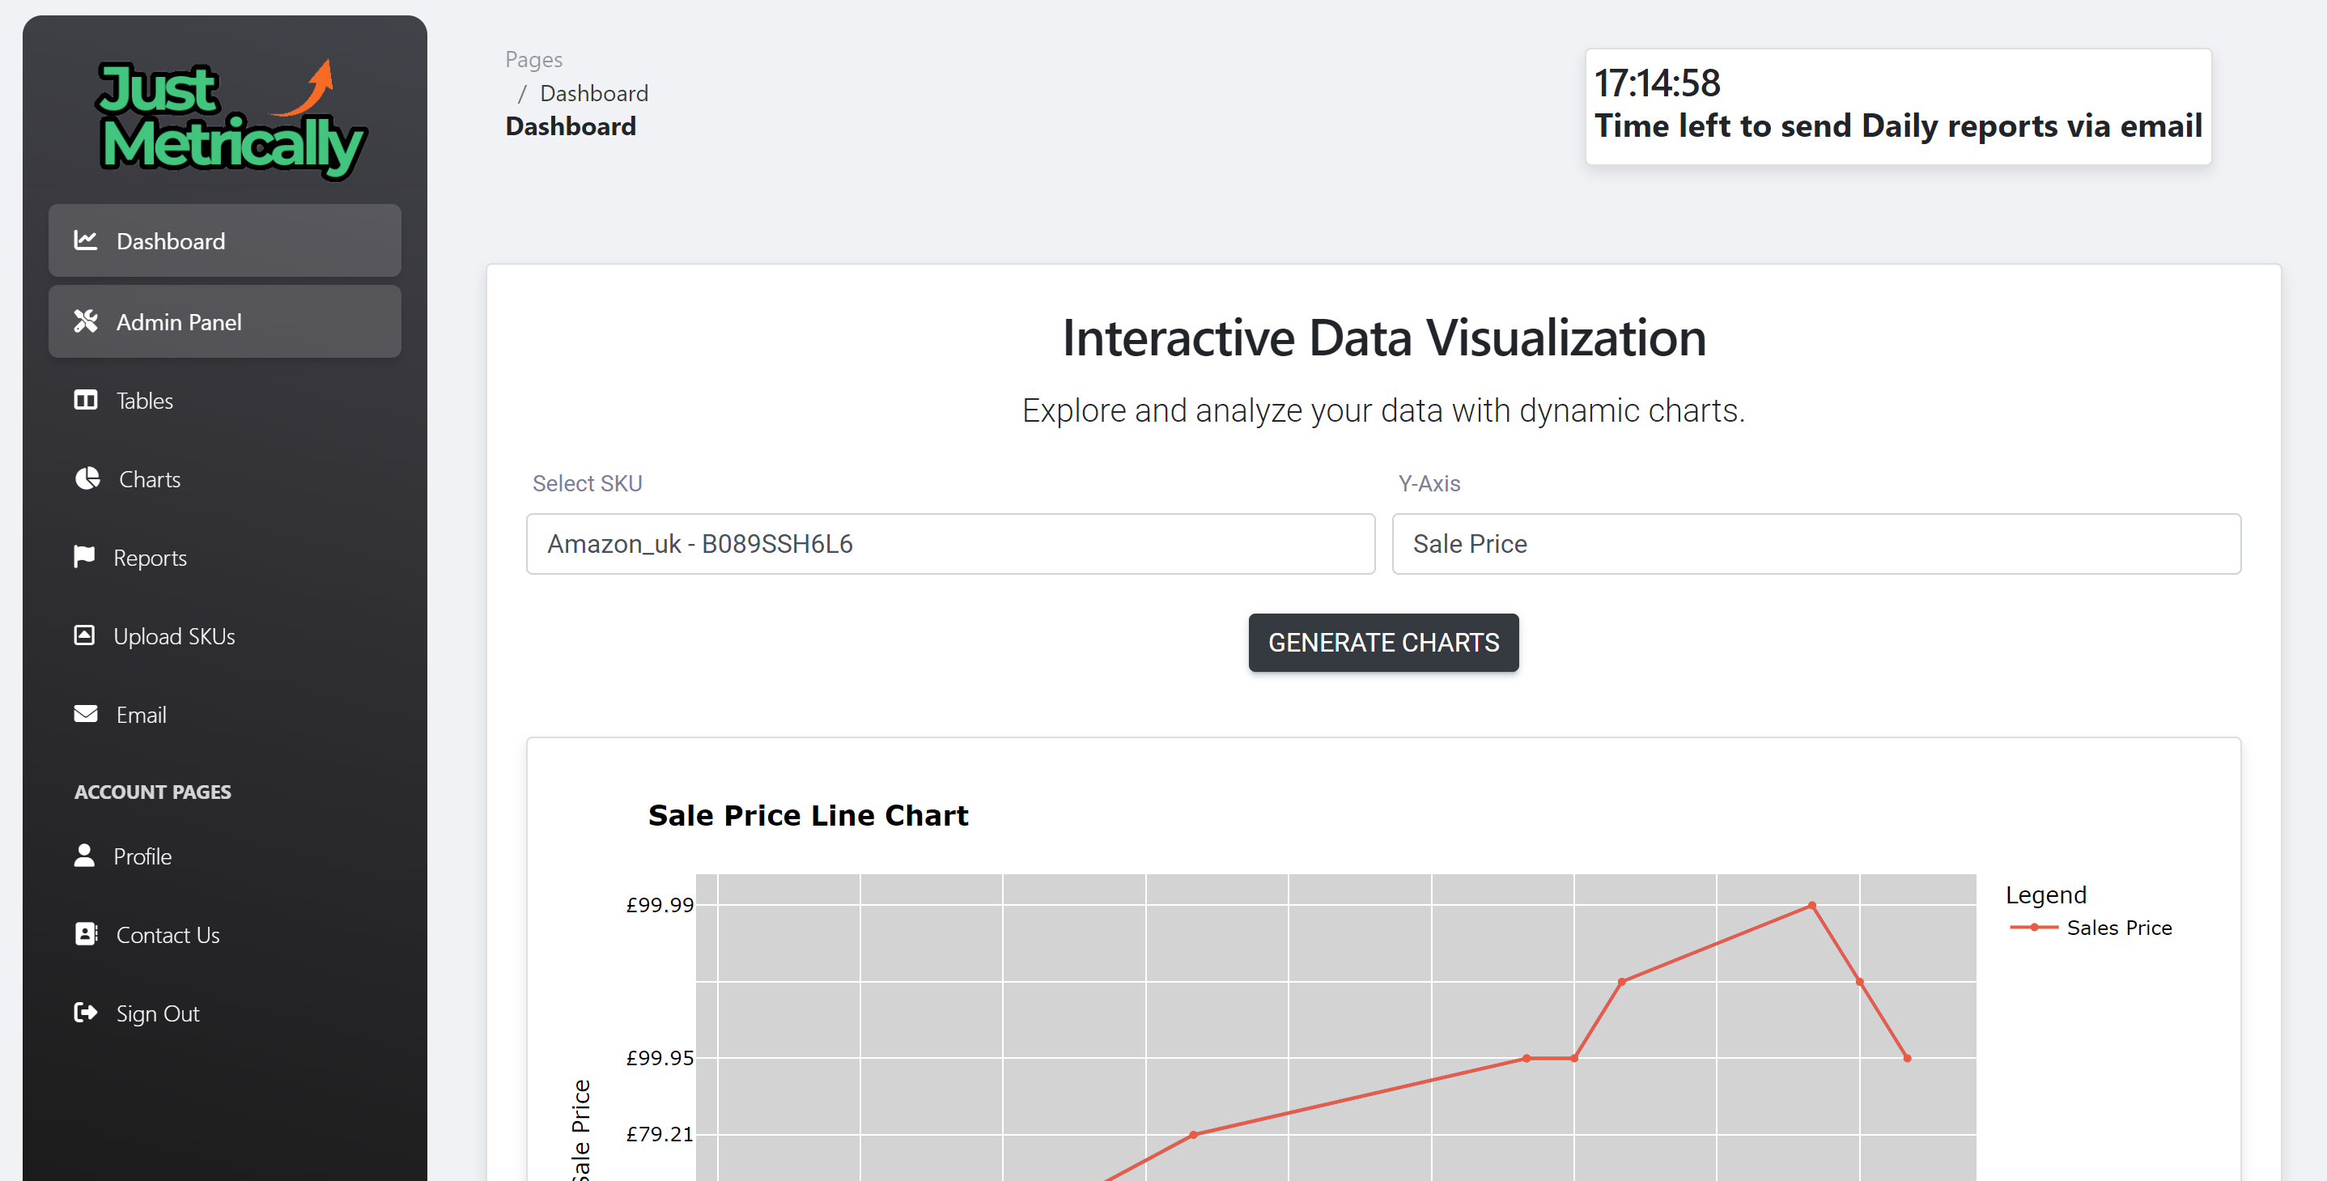Click the Interactive Data Visualization heading
This screenshot has height=1181, width=2327.
(1383, 338)
